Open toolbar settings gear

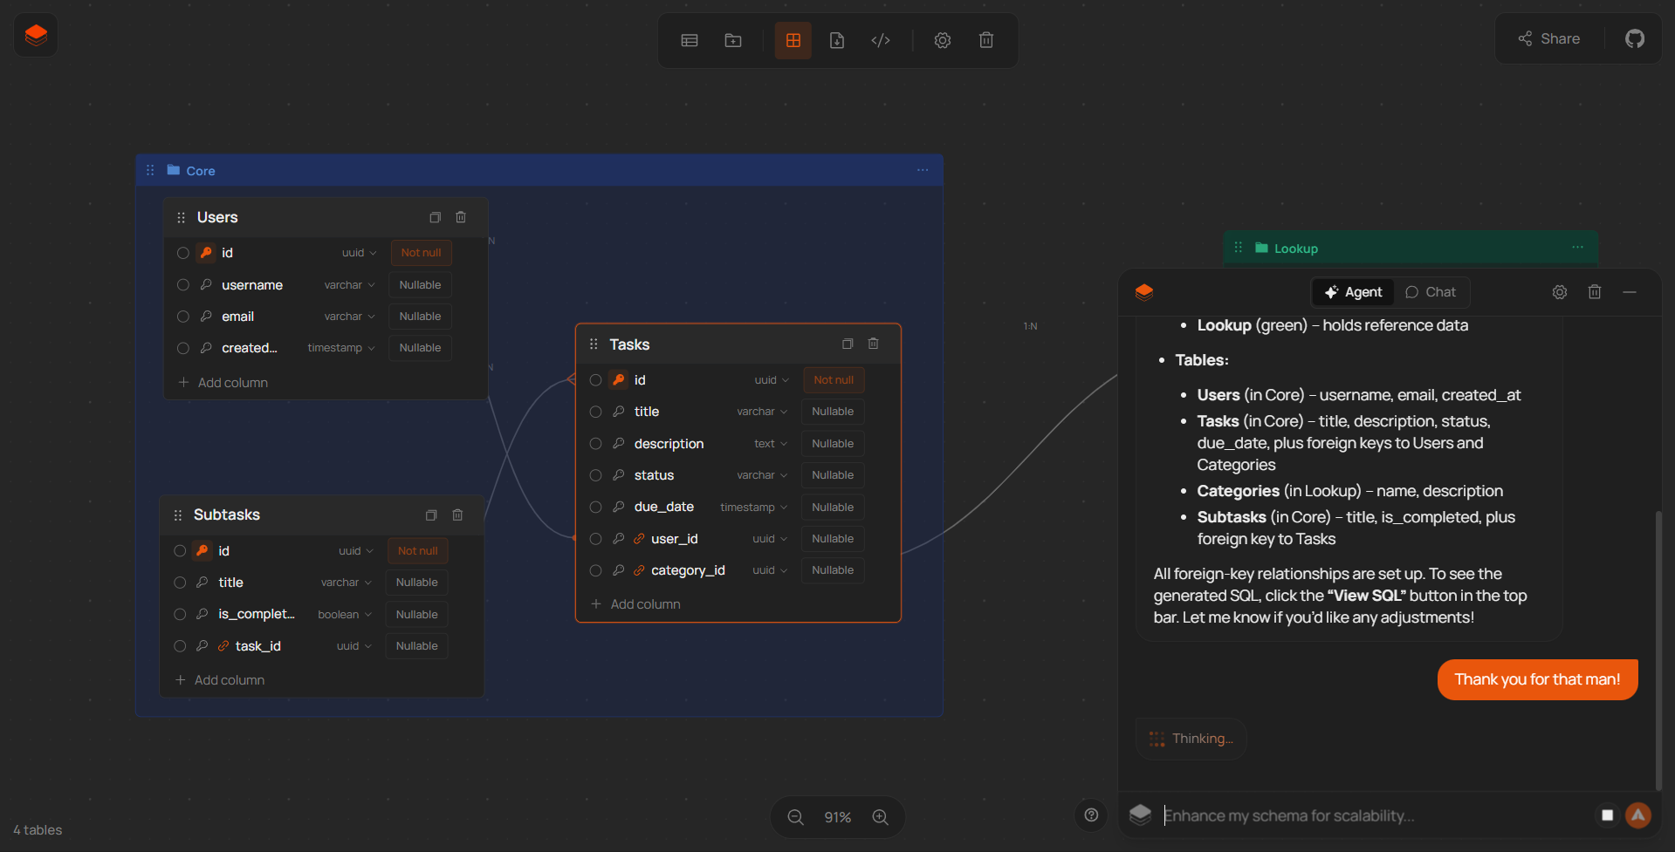[943, 40]
